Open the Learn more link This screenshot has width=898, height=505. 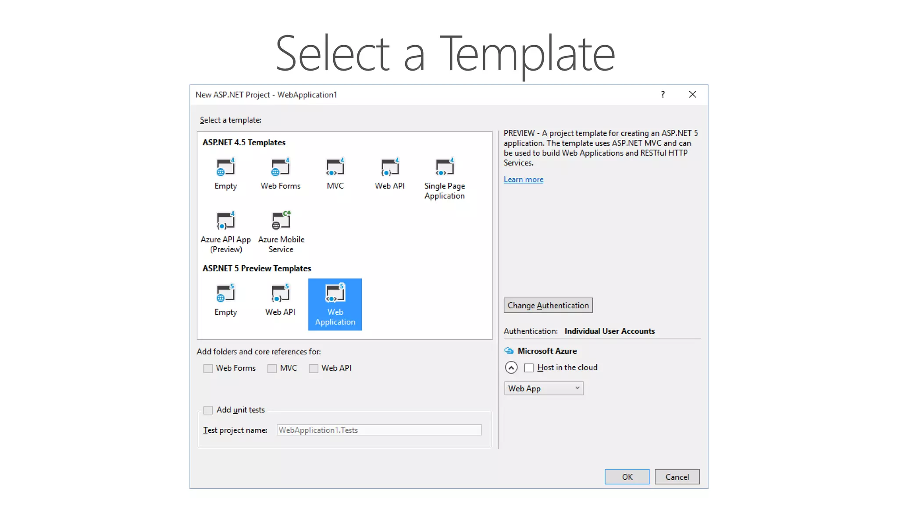point(523,179)
